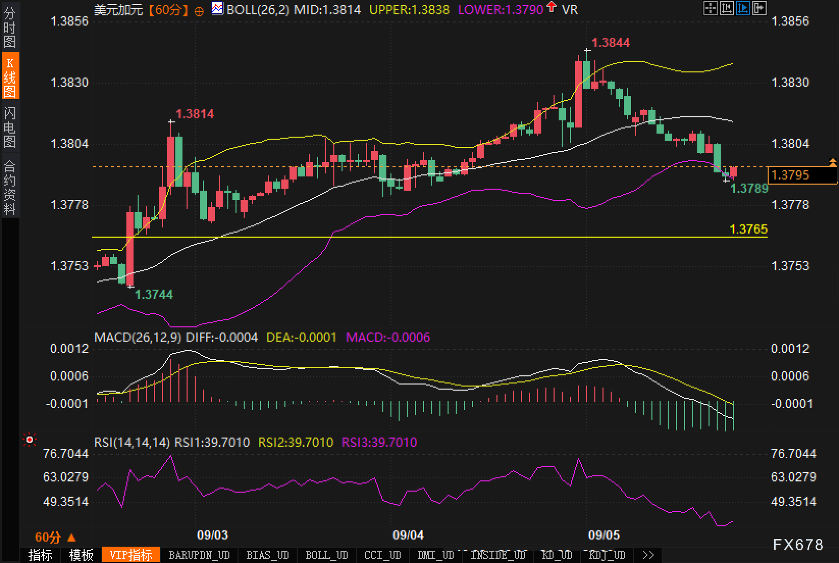Open the 60分 timeframe dropdown at bottom left

55,537
